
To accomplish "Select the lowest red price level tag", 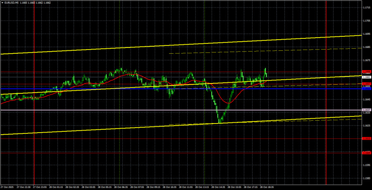I will click(x=366, y=152).
